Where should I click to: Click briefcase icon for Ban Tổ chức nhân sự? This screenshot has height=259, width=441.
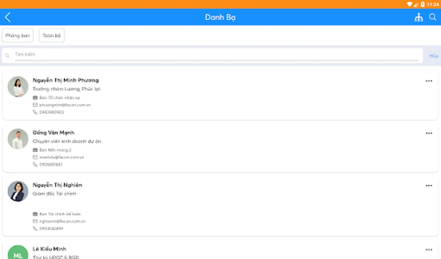pyautogui.click(x=35, y=98)
